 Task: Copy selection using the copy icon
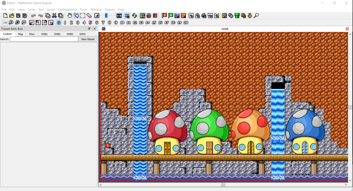point(48,16)
